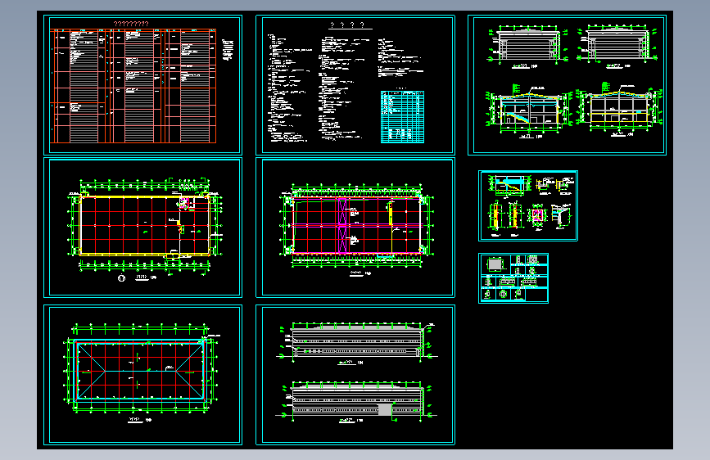Screen dimensions: 710x460
Task: Select the small door and window legend sheet
Action: [513, 278]
